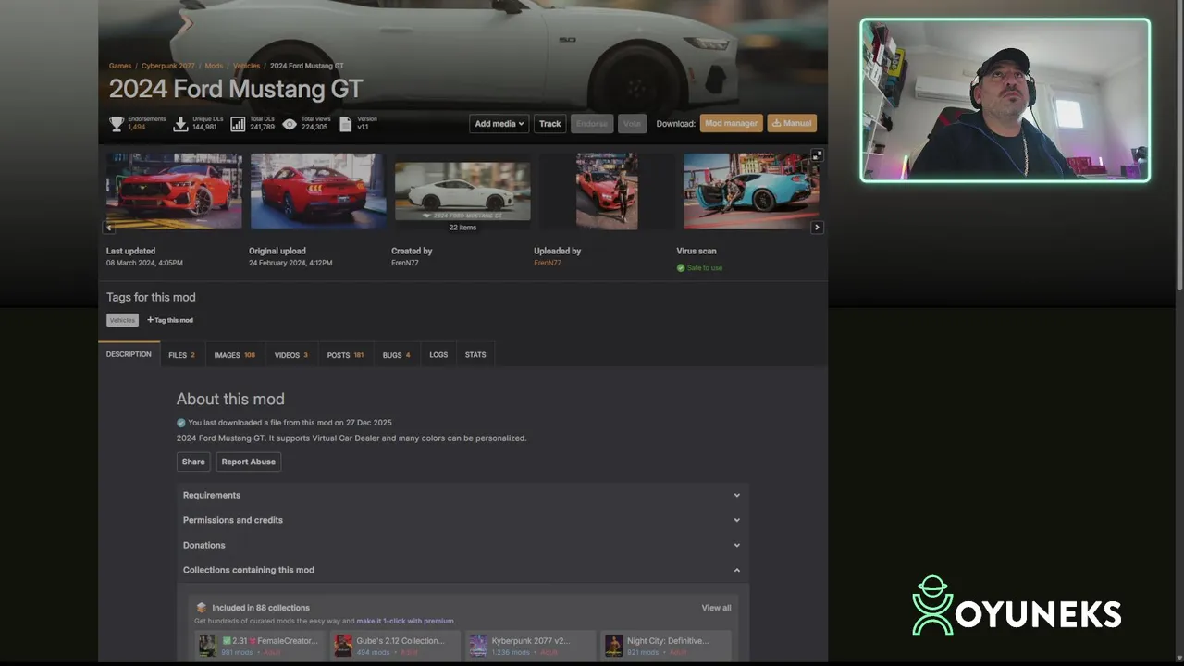Open the Games breadcrumb link
Viewport: 1184px width, 666px height.
click(x=120, y=66)
